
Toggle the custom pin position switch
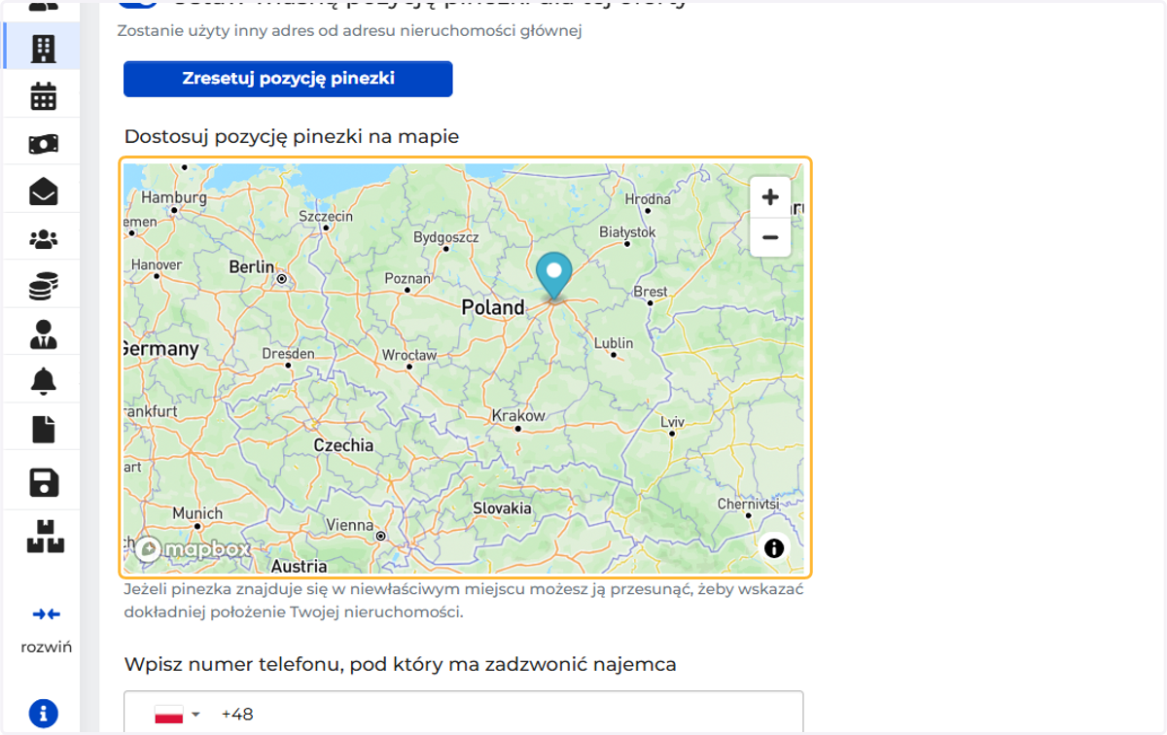(x=139, y=4)
